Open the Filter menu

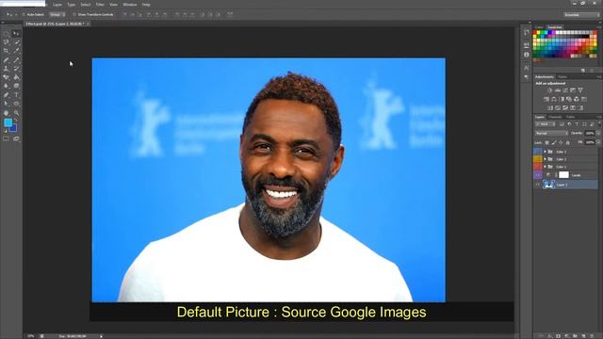point(100,5)
